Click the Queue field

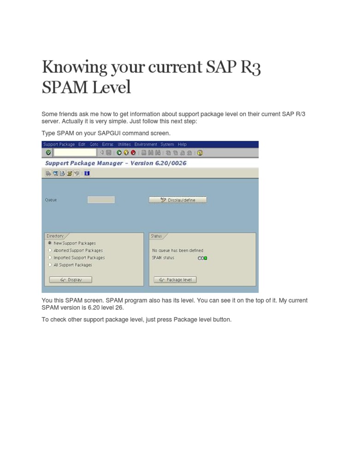pos(101,200)
